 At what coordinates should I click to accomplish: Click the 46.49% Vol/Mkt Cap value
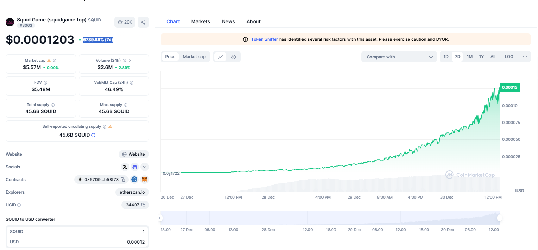click(114, 89)
